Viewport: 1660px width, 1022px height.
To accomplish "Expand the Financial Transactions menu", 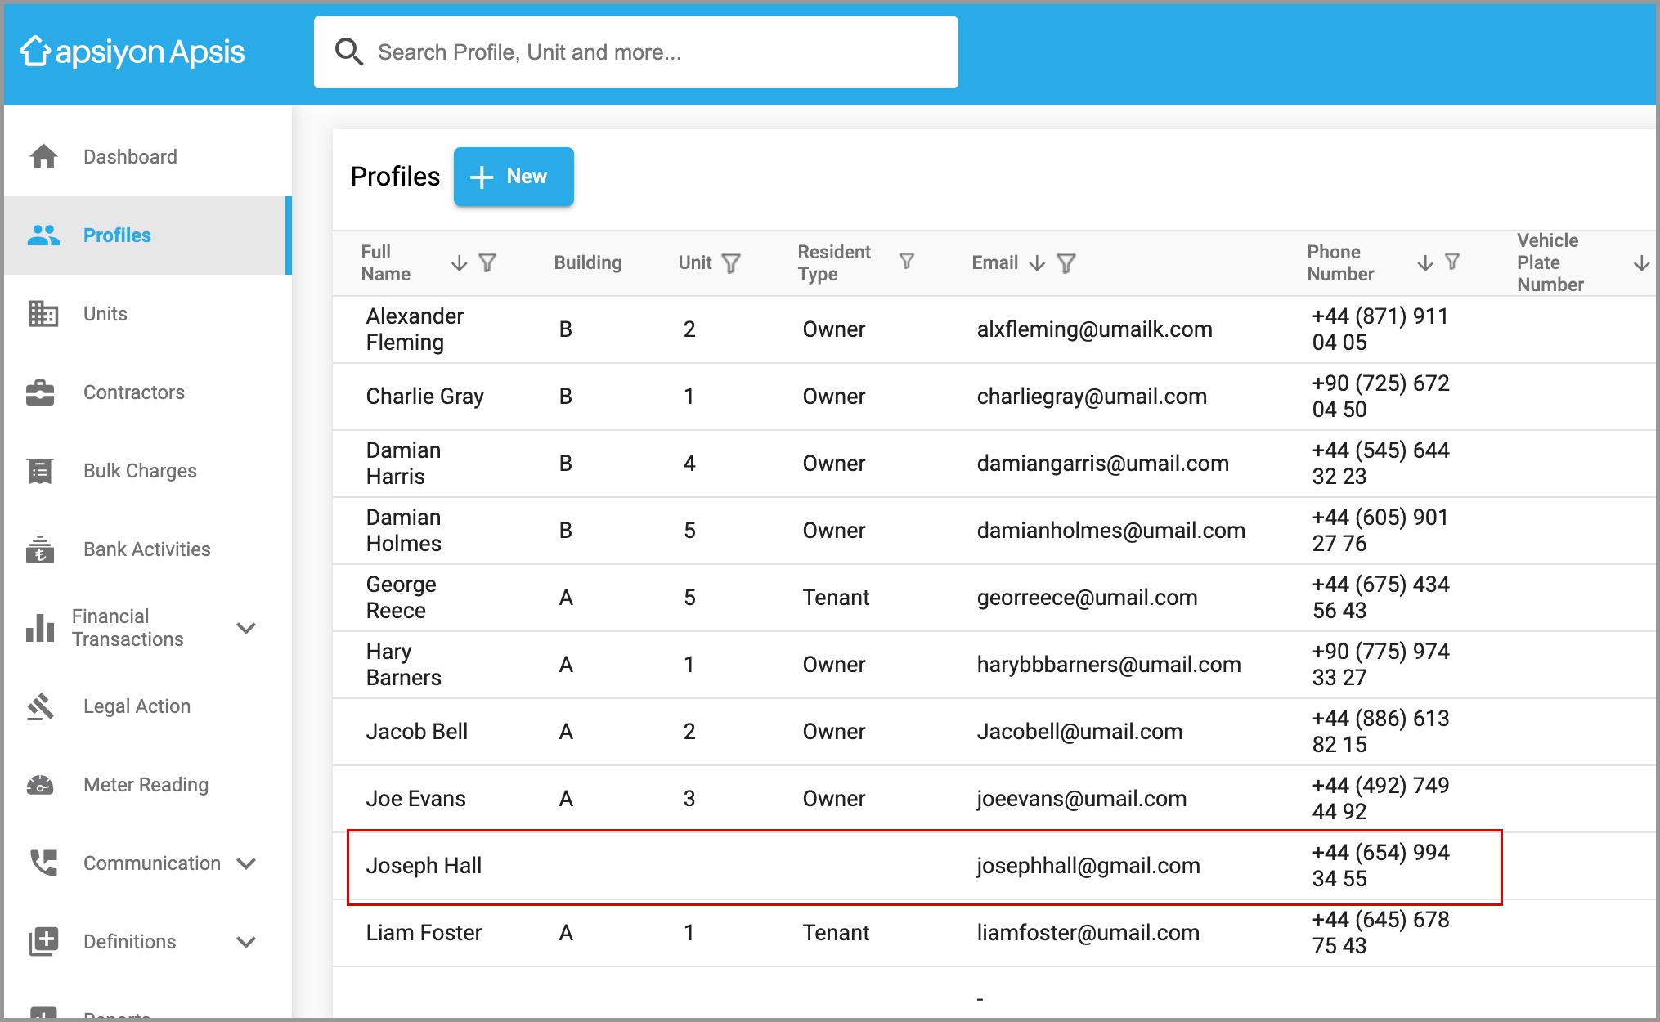I will [x=246, y=628].
